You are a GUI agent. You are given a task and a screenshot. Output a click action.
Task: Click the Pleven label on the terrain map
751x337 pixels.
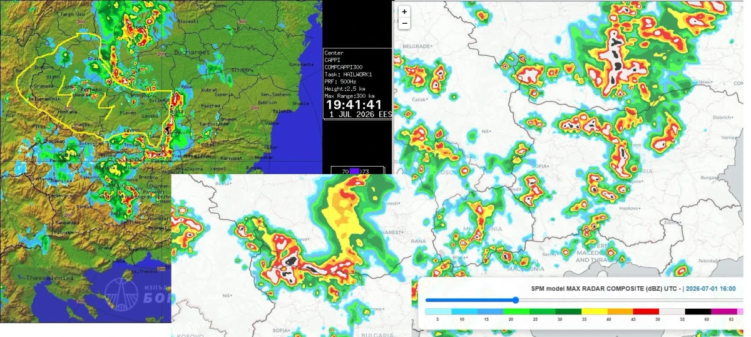click(127, 114)
